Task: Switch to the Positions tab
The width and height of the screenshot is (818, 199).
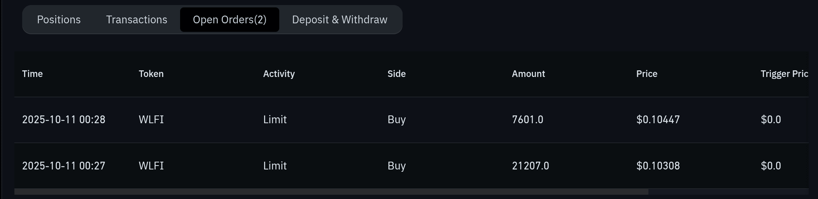Action: [59, 20]
